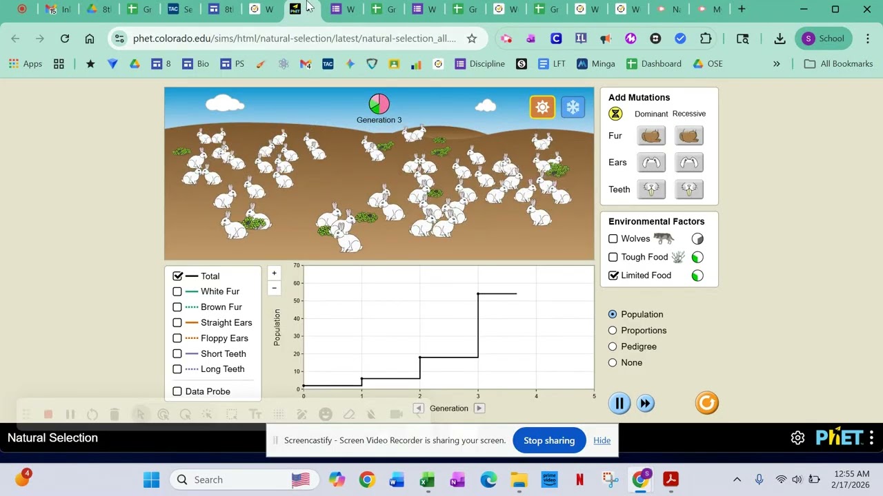Show more bookmarks chevron
The width and height of the screenshot is (883, 496).
776,63
